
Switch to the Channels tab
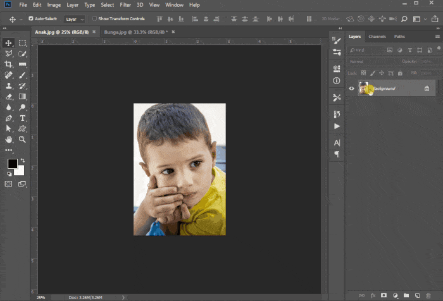click(377, 37)
